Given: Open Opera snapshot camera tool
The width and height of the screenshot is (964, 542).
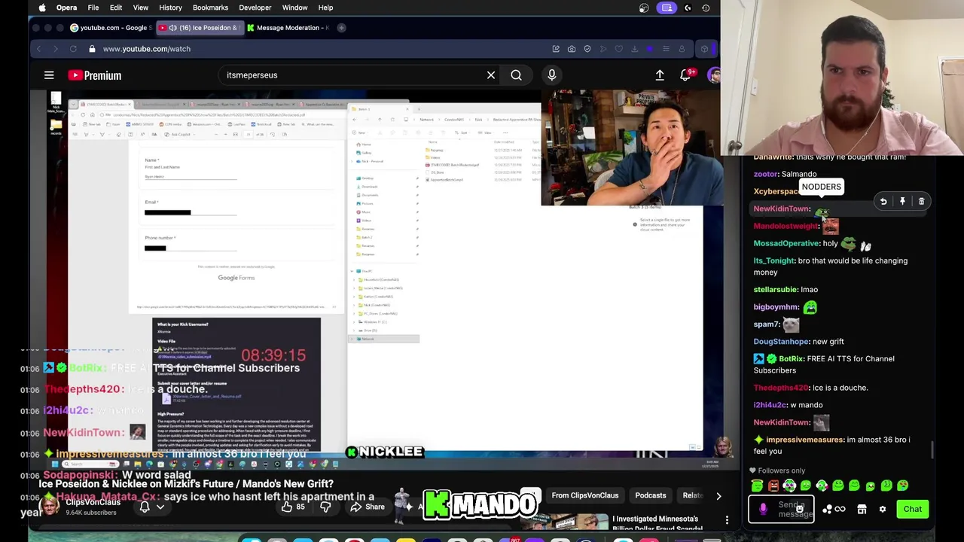Looking at the screenshot, I should (572, 49).
